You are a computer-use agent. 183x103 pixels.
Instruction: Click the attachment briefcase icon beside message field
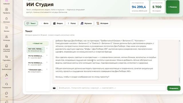[x=54, y=88]
